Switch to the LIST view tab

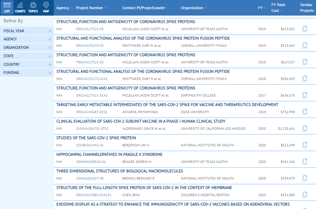pyautogui.click(x=7, y=7)
